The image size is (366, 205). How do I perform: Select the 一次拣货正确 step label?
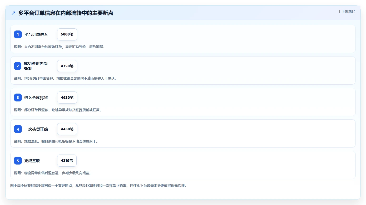[36, 129]
